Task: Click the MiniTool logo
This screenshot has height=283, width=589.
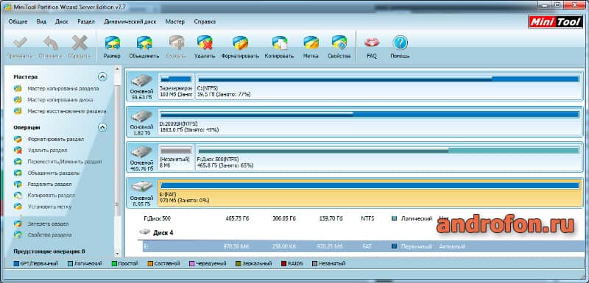Action: [556, 23]
